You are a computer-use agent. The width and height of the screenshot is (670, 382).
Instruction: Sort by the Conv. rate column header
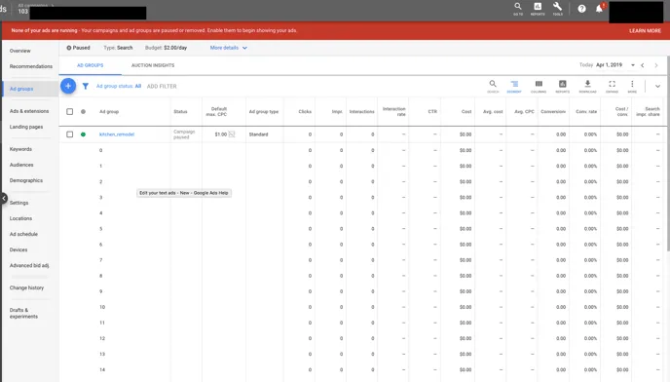click(586, 112)
